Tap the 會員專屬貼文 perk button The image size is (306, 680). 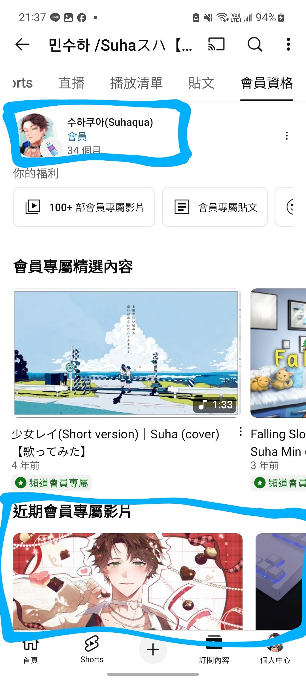pos(215,207)
